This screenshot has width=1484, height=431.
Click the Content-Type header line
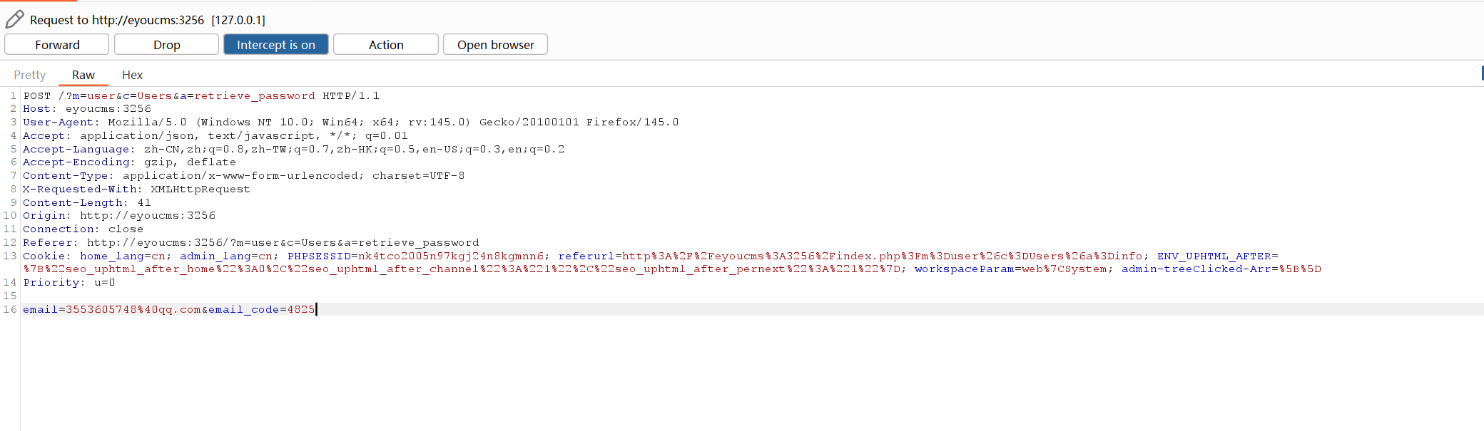click(244, 176)
